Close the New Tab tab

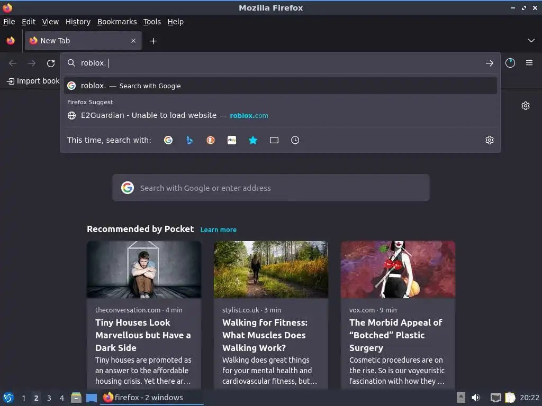point(133,41)
